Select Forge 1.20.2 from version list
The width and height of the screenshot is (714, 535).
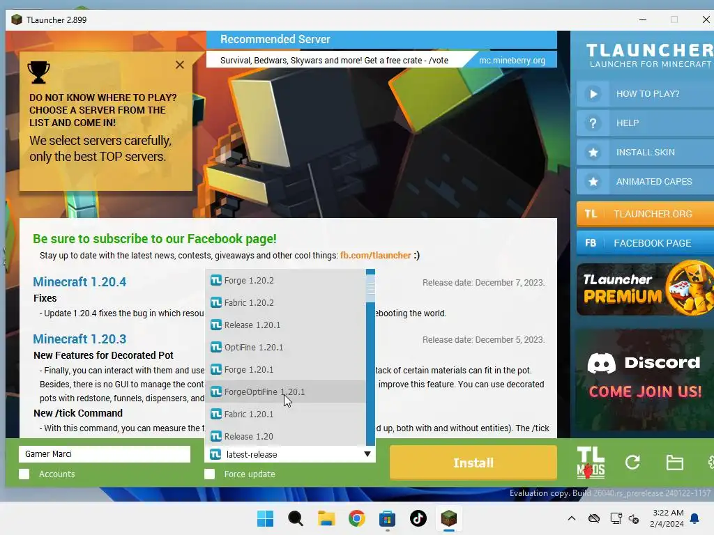[285, 280]
